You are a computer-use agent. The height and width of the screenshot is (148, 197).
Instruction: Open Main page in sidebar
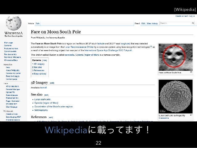(x=8, y=43)
